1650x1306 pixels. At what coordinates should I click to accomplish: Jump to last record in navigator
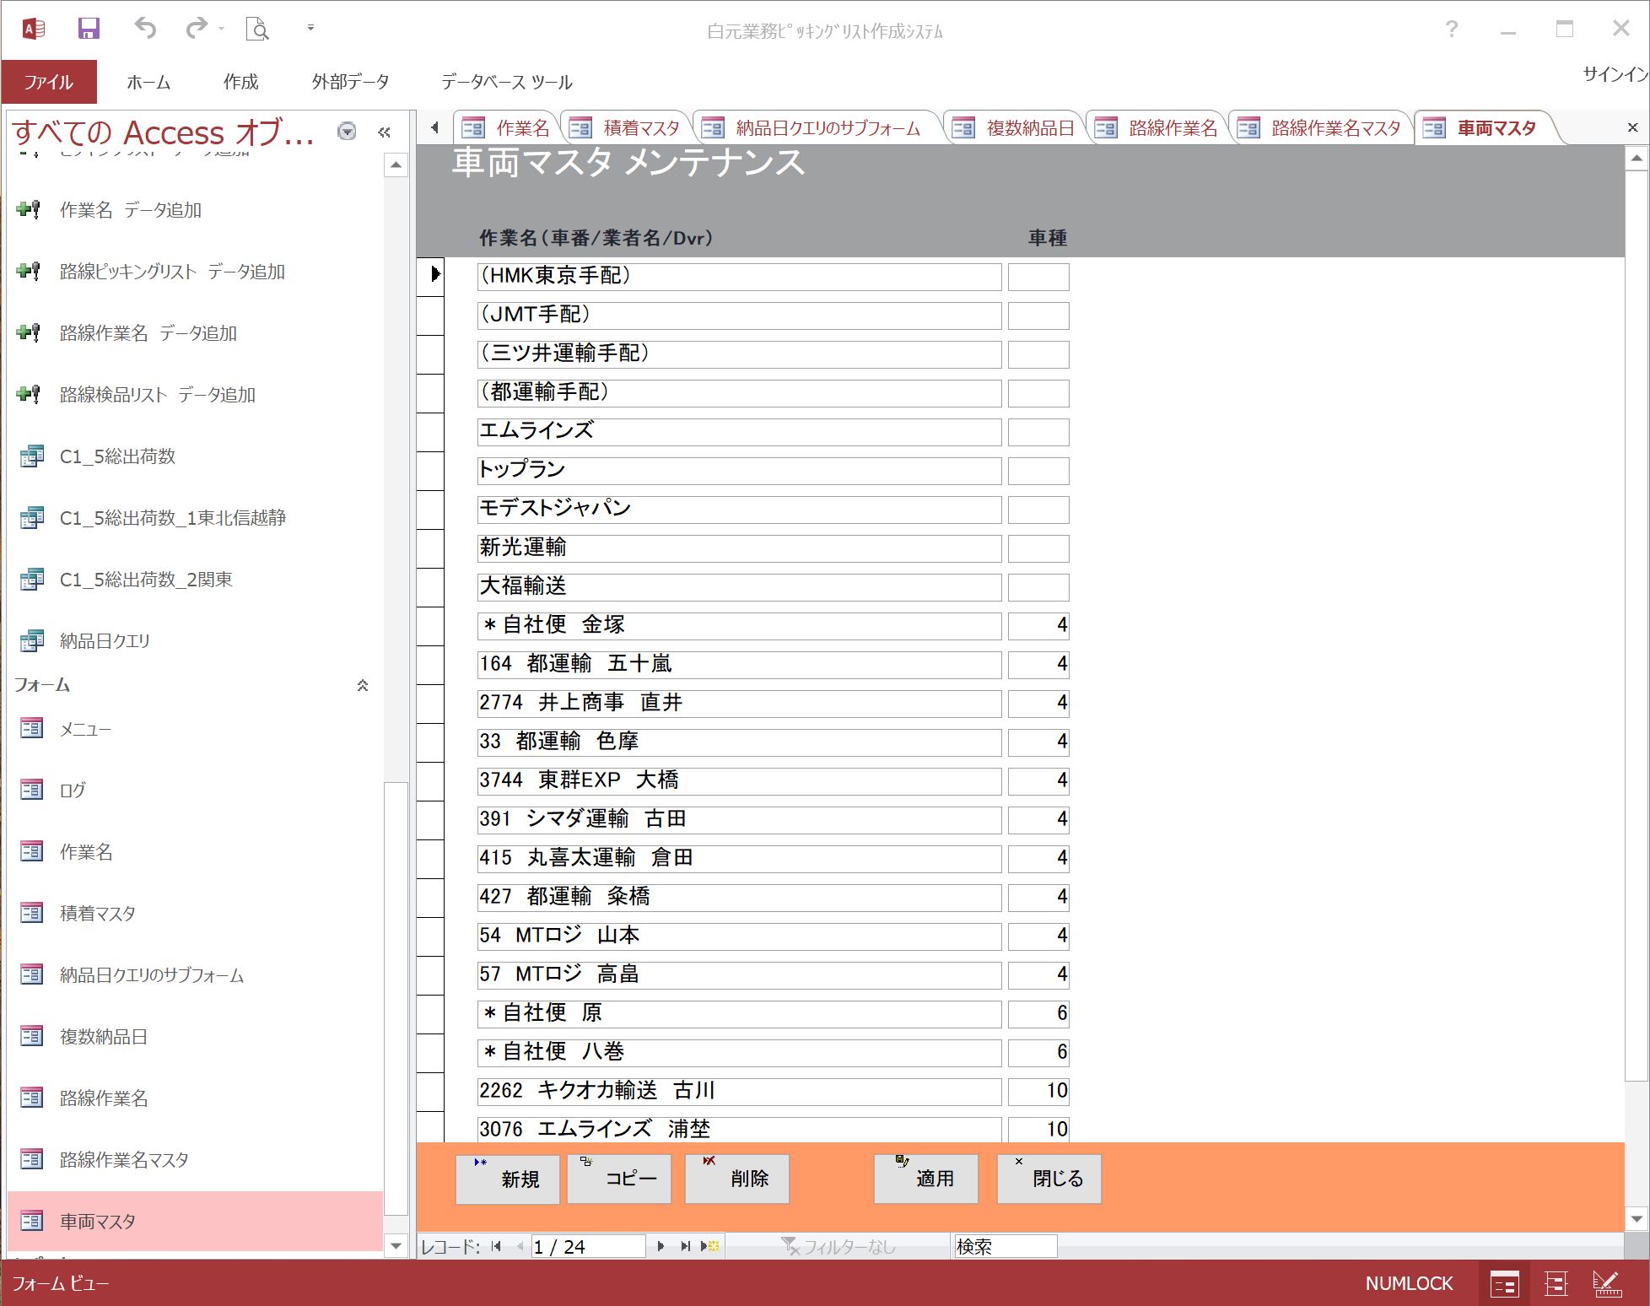pos(685,1246)
